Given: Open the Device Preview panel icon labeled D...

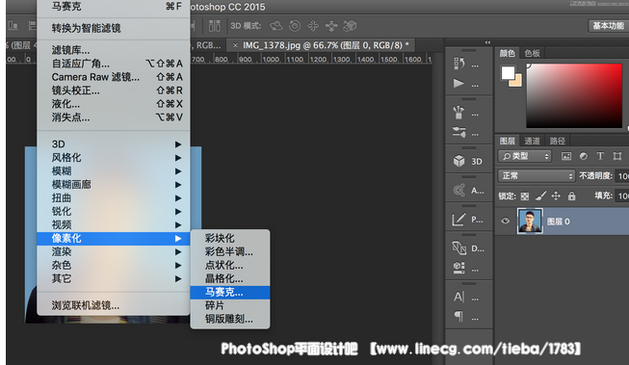Looking at the screenshot, I should 459,248.
